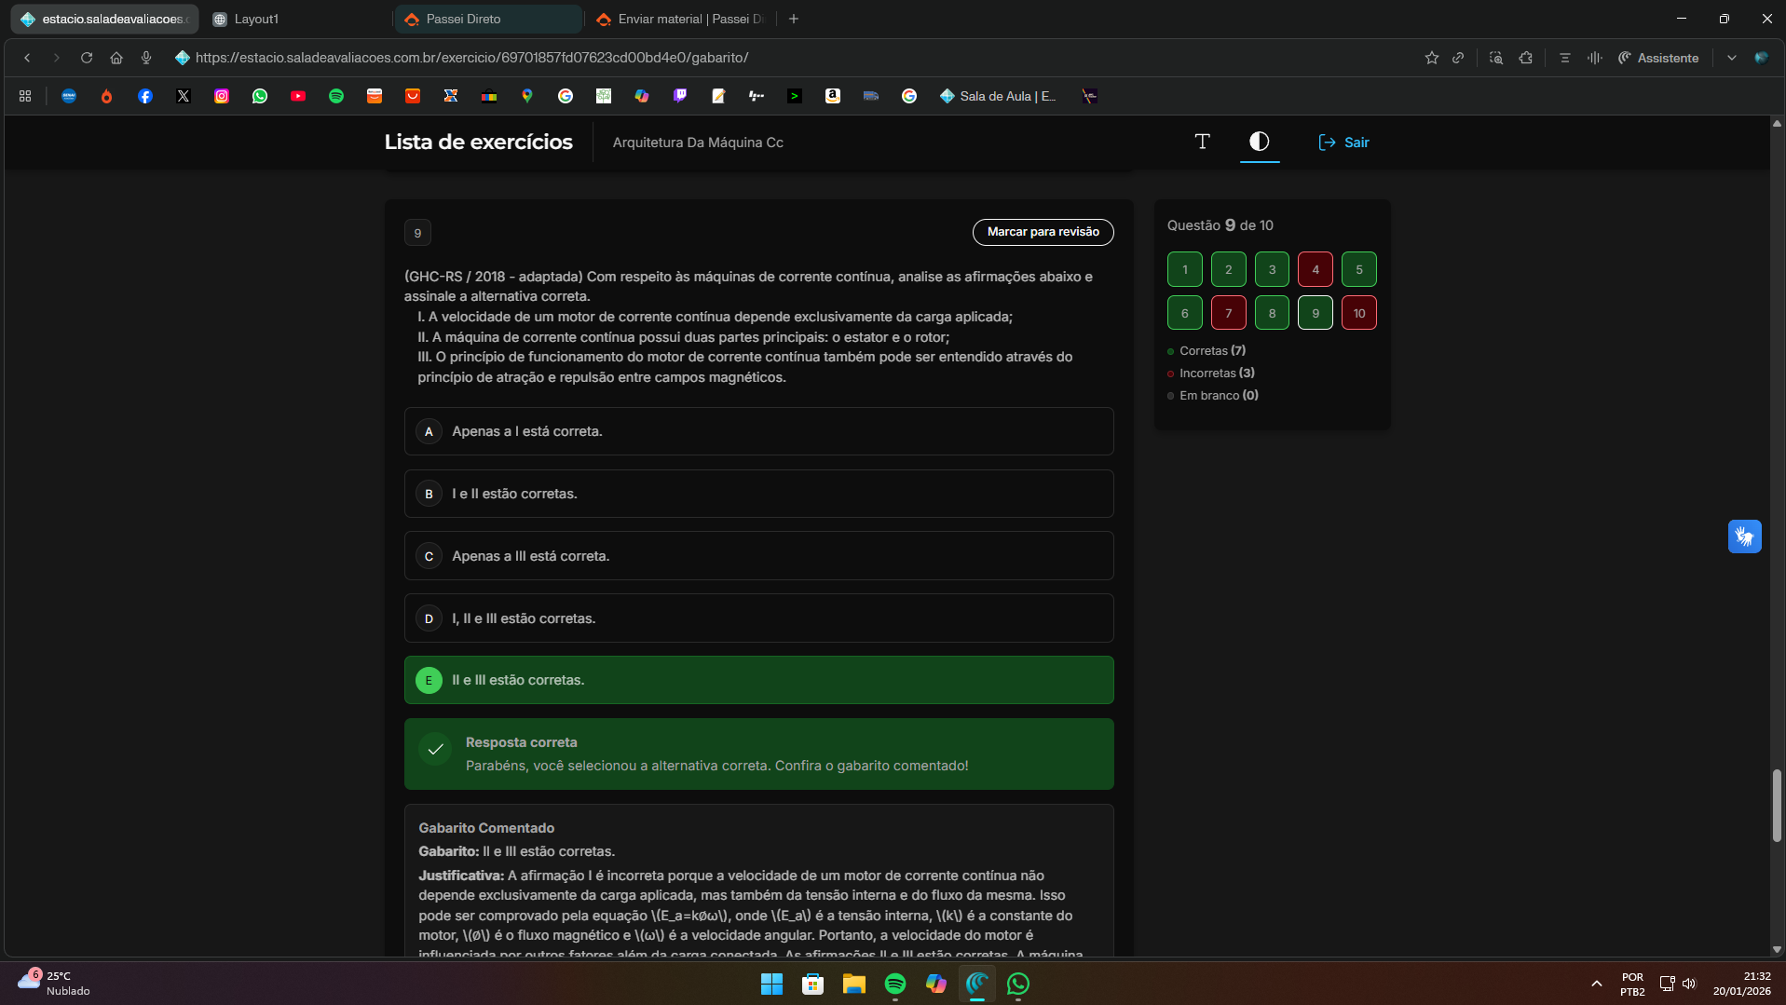Select answer option A radio circle
1786x1005 pixels.
429,431
